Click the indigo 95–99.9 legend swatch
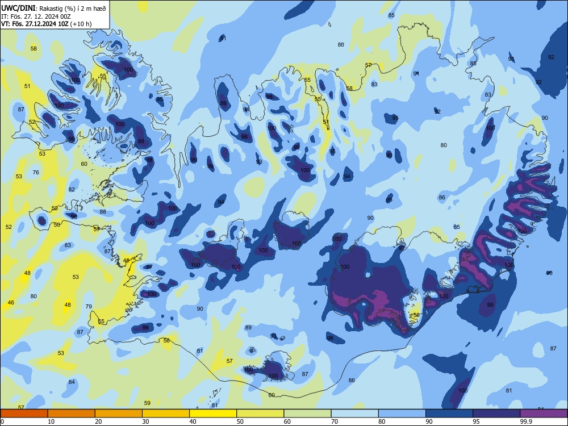Image resolution: width=568 pixels, height=426 pixels. (x=496, y=414)
